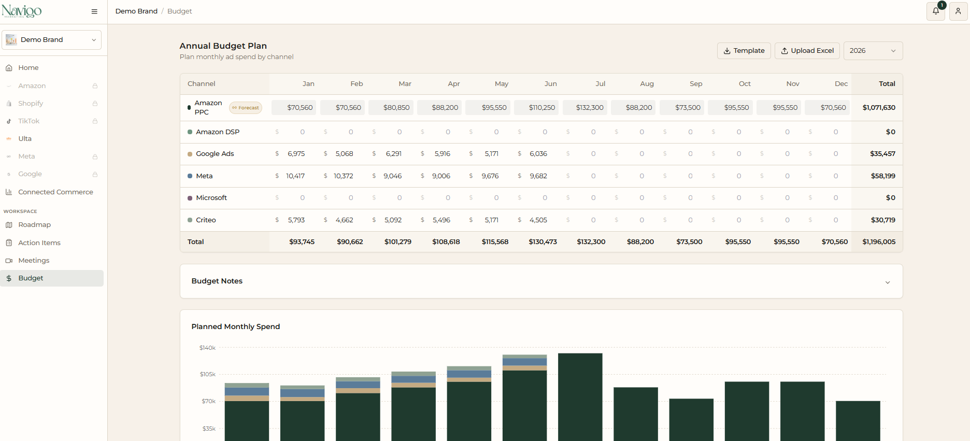Click the Action Items clipboard icon

click(9, 243)
